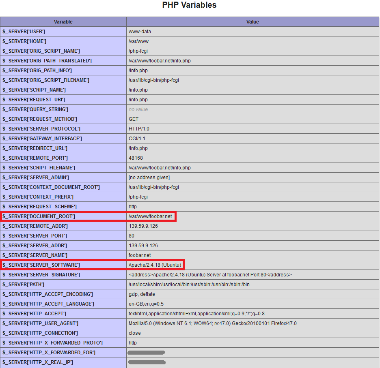
Task: Select the REQUEST_SCHEME http value
Action: (x=133, y=207)
